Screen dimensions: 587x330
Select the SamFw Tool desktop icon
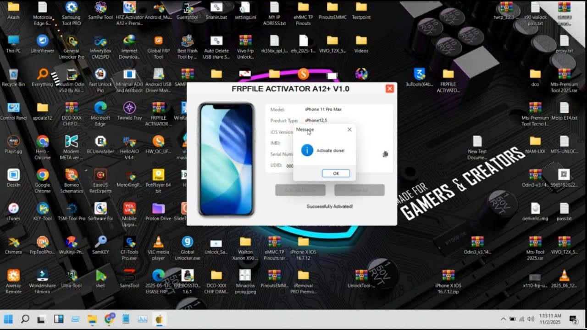point(100,11)
